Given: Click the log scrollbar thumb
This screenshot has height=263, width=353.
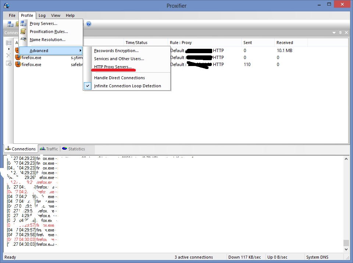Looking at the screenshot, I should 346,243.
